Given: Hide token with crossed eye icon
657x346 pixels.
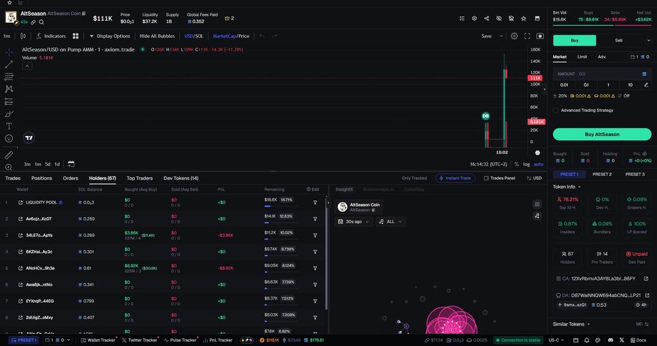Looking at the screenshot, I should tap(499, 19).
